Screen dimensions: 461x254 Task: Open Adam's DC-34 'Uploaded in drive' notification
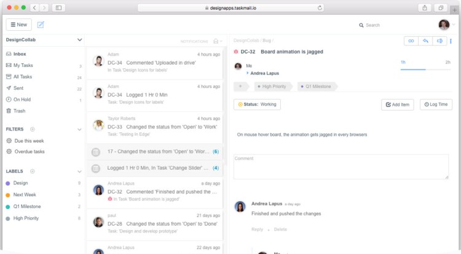point(155,63)
